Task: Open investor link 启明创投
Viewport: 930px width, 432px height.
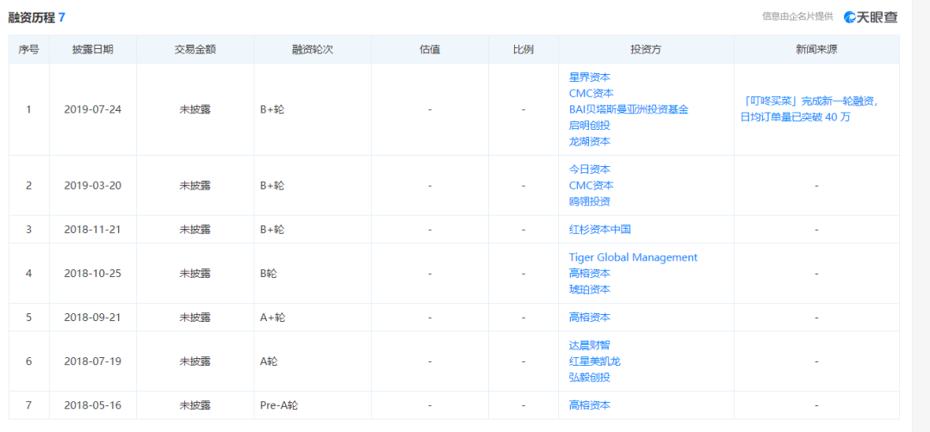Action: pyautogui.click(x=590, y=125)
